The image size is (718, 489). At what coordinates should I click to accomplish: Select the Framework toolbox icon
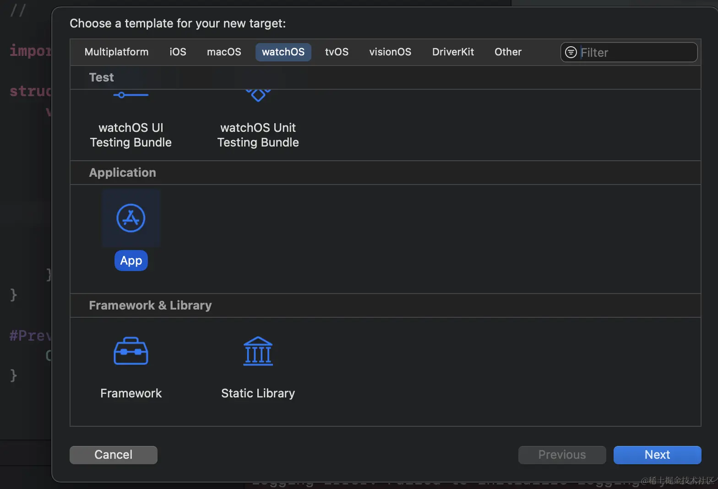coord(131,351)
